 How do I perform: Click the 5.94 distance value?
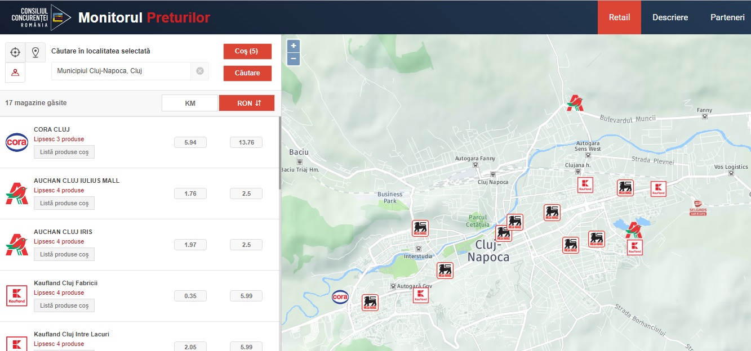click(190, 142)
